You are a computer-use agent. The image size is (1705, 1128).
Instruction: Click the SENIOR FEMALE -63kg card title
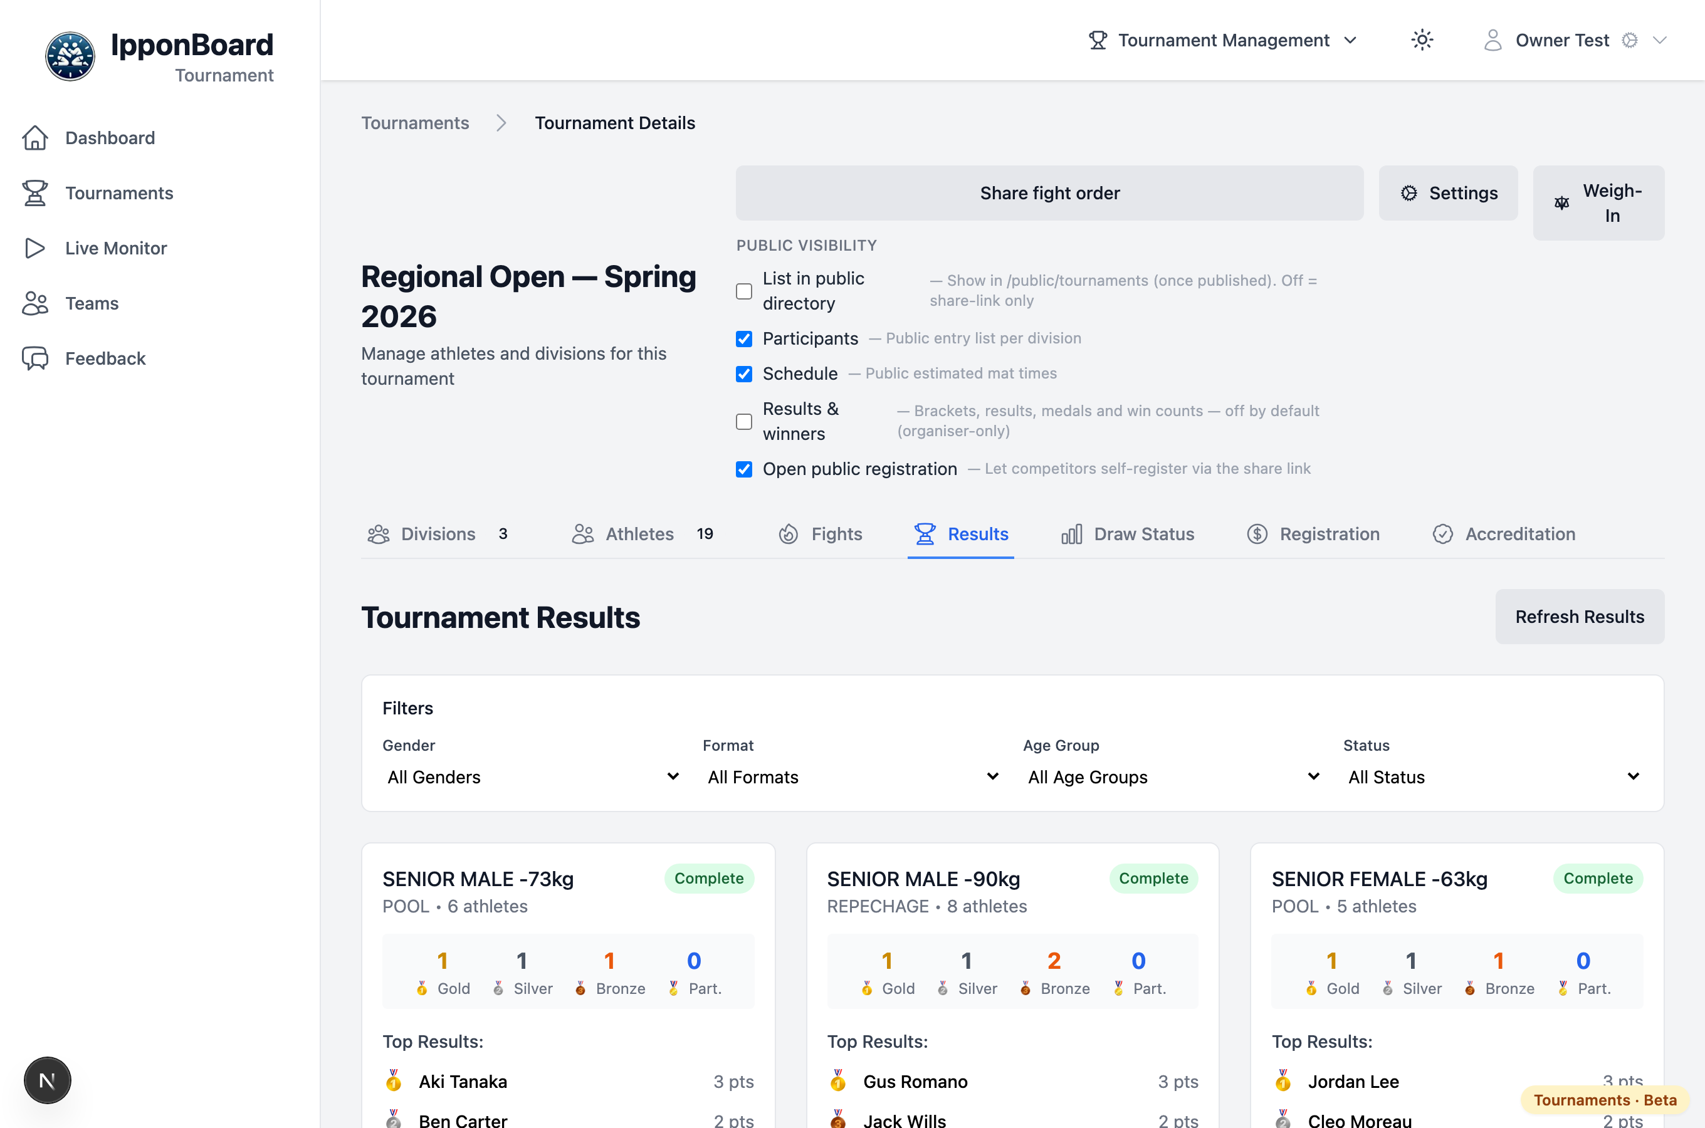pyautogui.click(x=1379, y=879)
